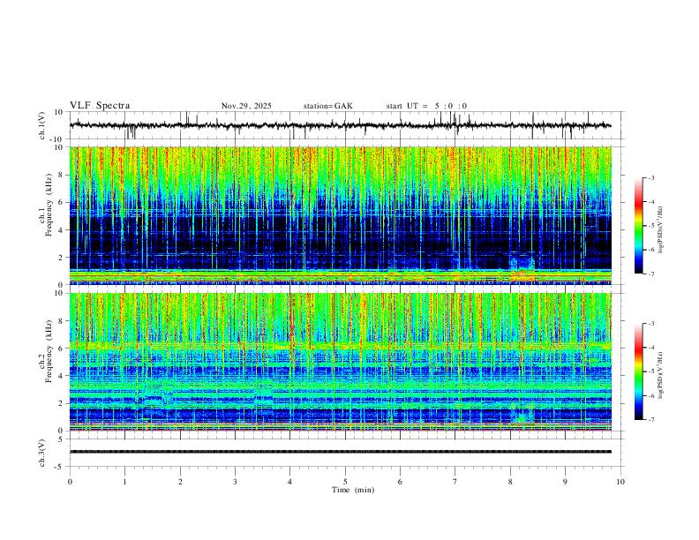699x540 pixels.
Task: Click the "2" minute tick on the time axis
Action: click(x=180, y=482)
